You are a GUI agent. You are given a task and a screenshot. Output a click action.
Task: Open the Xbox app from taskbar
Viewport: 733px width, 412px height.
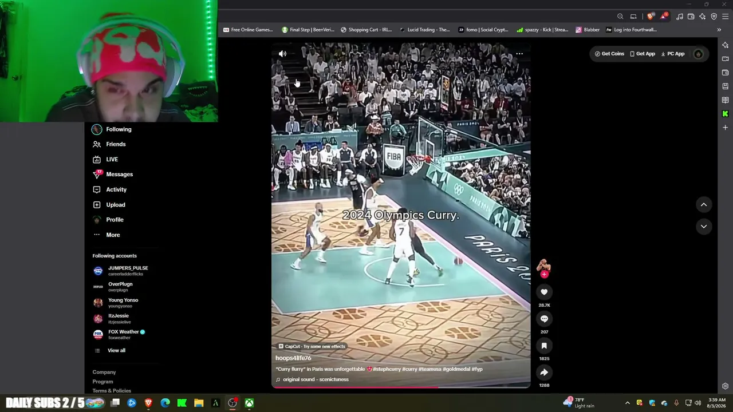point(250,403)
